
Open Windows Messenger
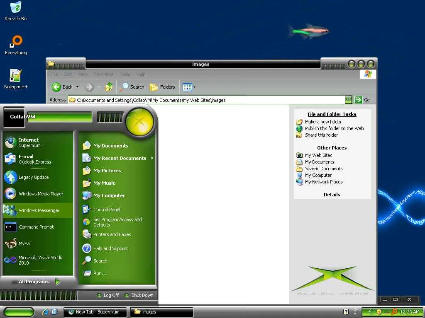pyautogui.click(x=38, y=210)
